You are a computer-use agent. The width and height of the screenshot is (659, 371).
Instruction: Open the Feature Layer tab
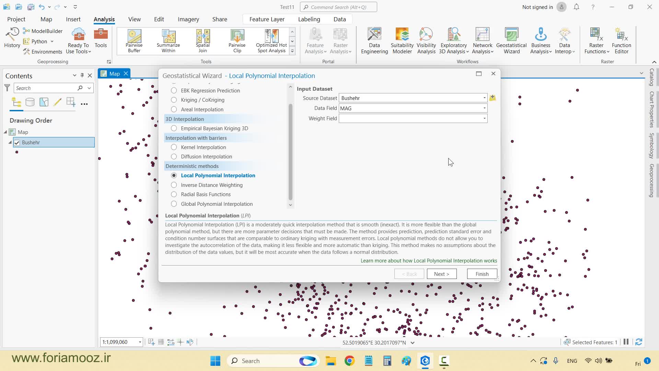267,19
